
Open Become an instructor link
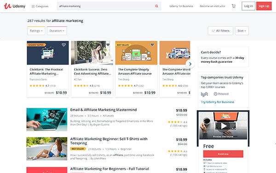pyautogui.click(x=213, y=6)
